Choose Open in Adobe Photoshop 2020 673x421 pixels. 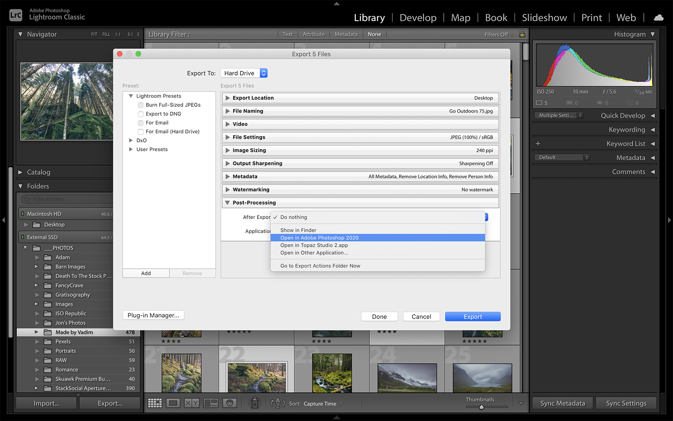[378, 238]
